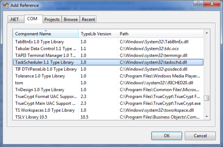Click the Add Reference dialog icon
Image resolution: width=223 pixels, height=147 pixels.
6,5
